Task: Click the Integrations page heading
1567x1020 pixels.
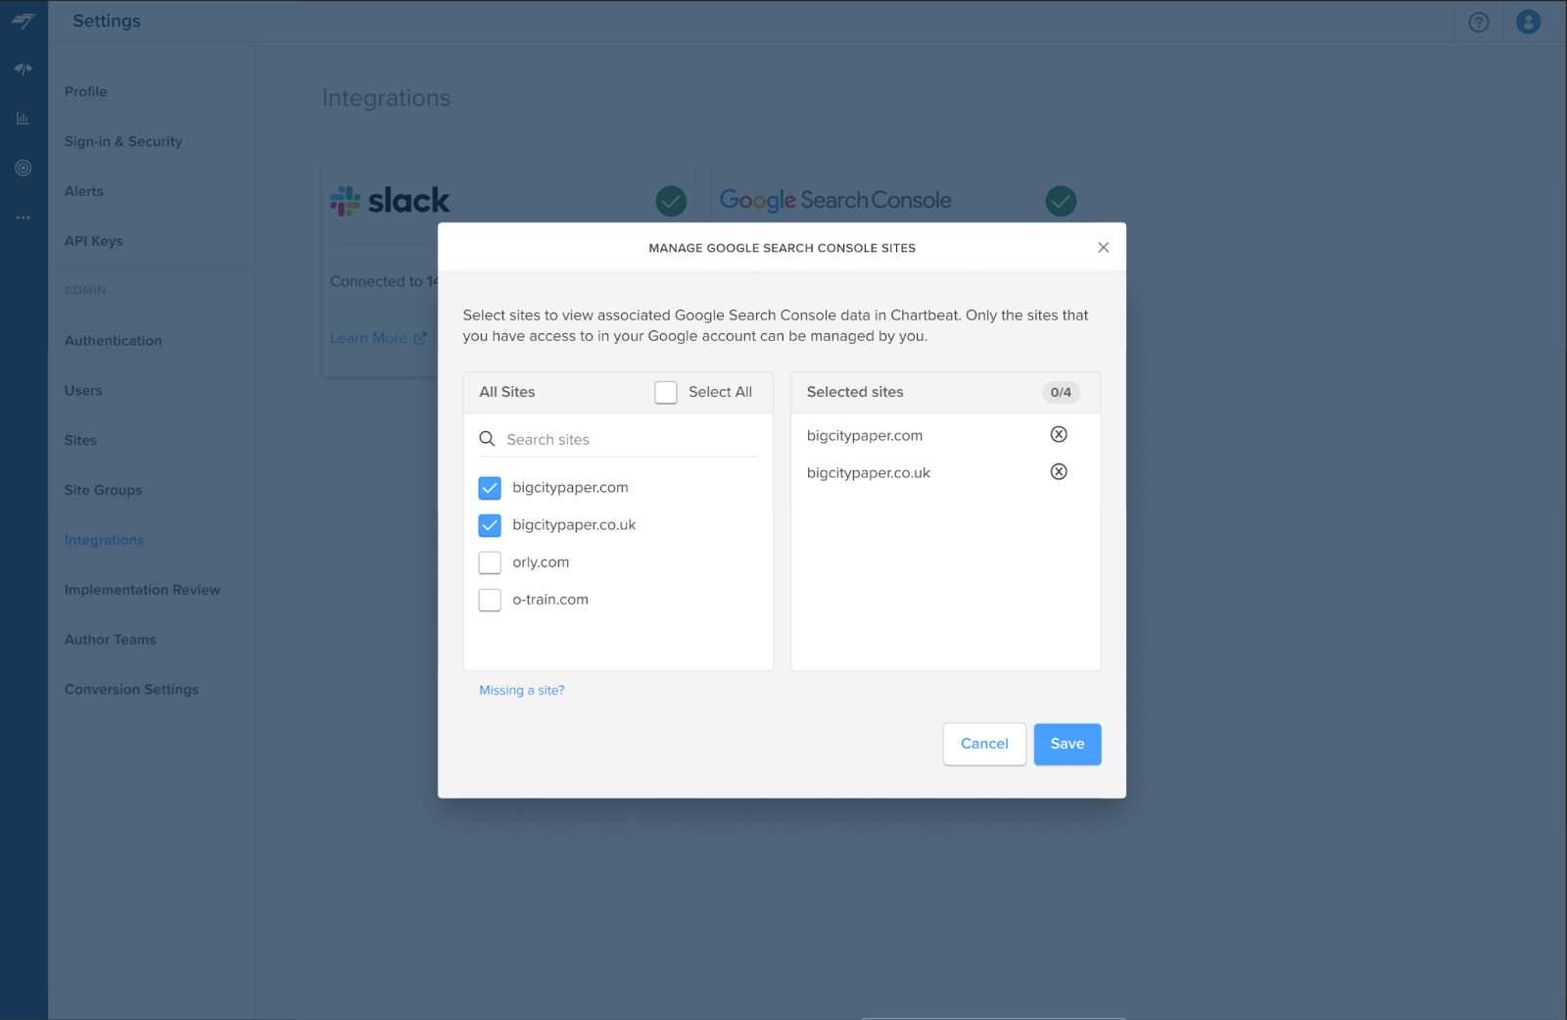Action: 386,98
